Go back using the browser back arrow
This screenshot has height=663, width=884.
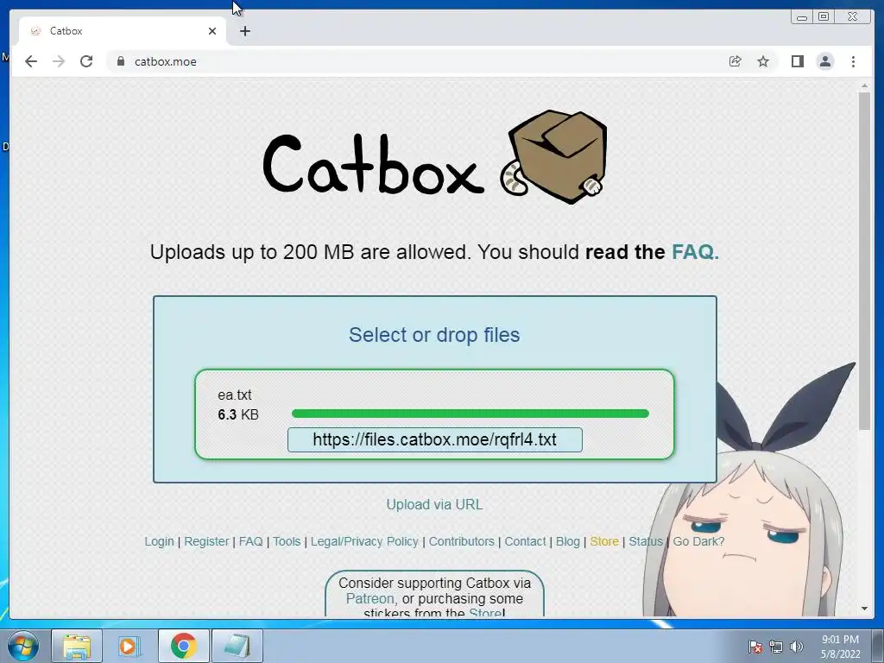(x=31, y=61)
